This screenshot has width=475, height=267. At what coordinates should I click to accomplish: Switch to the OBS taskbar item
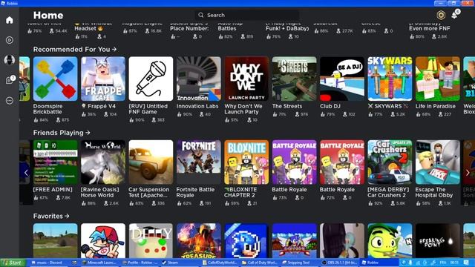(338, 263)
